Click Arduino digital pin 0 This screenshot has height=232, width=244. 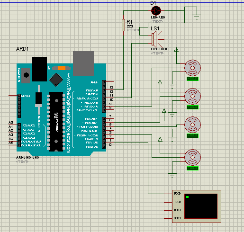110,144
